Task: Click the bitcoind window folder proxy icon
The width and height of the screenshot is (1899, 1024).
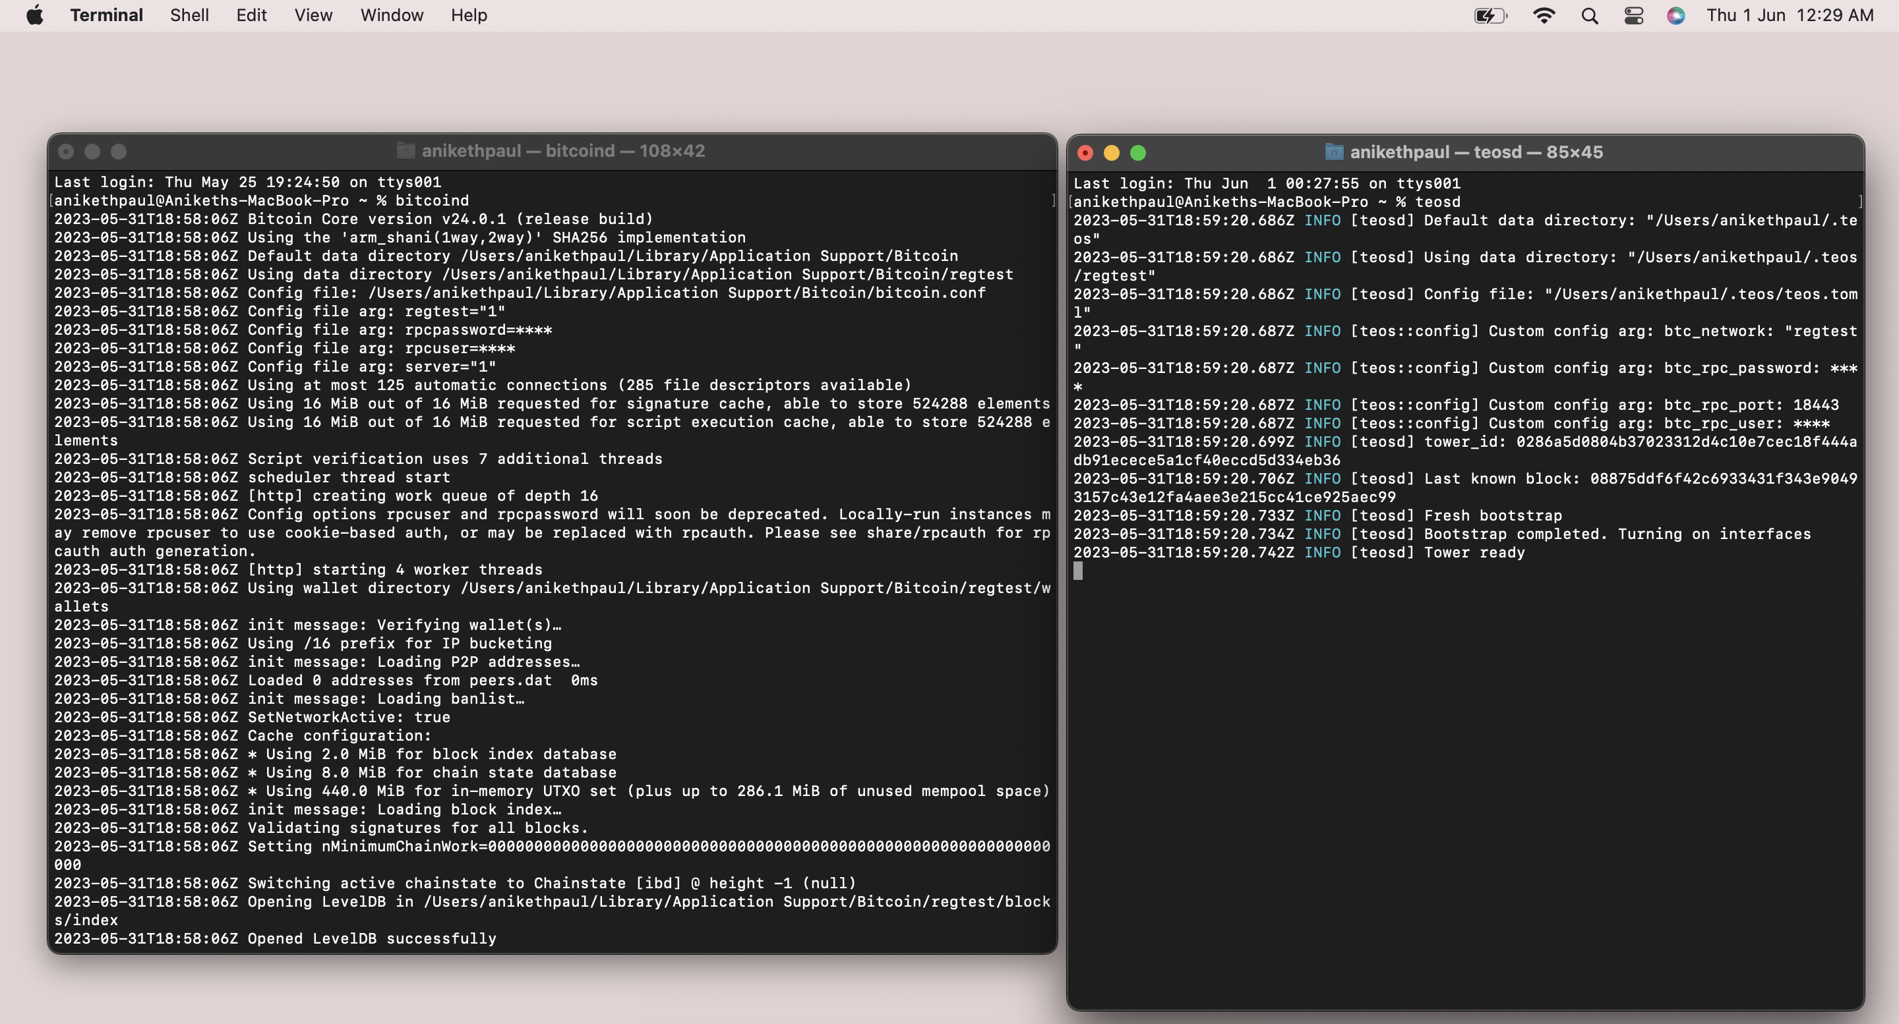Action: pyautogui.click(x=406, y=150)
